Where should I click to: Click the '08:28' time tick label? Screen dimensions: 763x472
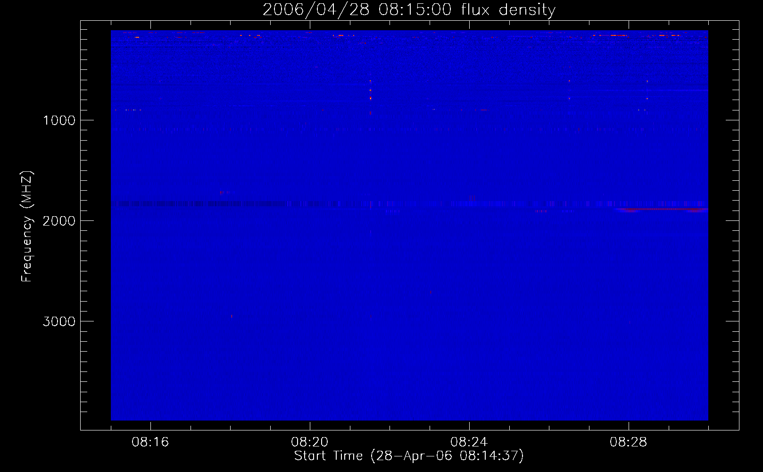pyautogui.click(x=629, y=442)
